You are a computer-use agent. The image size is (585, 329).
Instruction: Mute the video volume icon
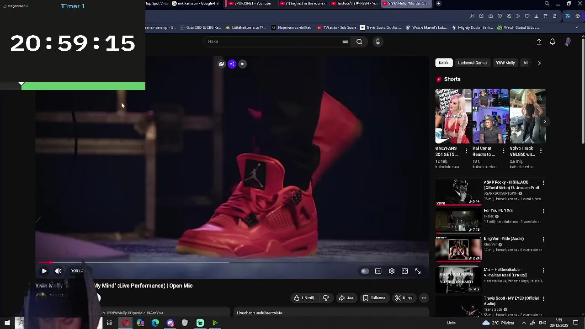pyautogui.click(x=58, y=271)
